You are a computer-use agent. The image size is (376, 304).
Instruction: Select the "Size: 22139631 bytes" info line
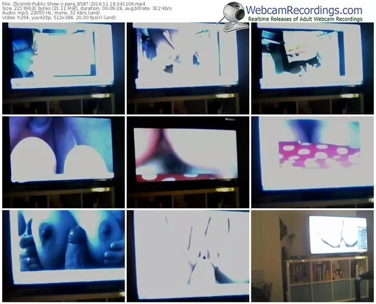tap(87, 9)
